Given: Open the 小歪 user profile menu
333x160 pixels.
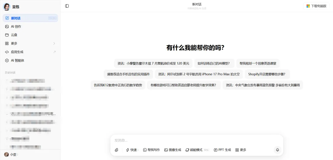Looking at the screenshot, I should [11, 154].
